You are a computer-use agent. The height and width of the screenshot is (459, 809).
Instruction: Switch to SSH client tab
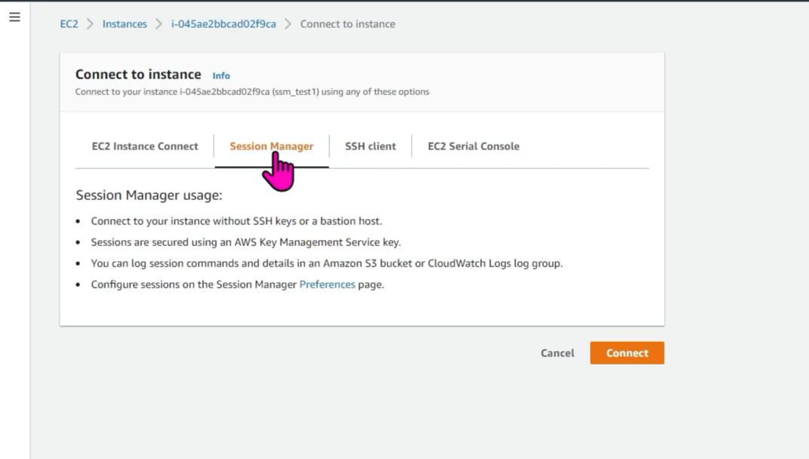click(x=370, y=146)
